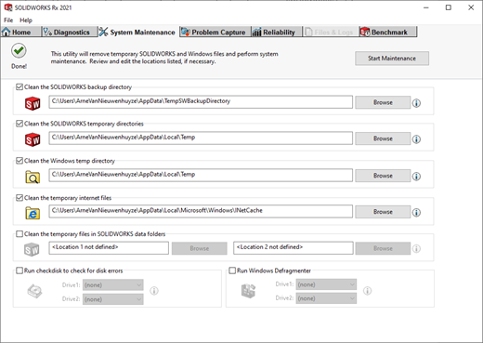The image size is (483, 343).
Task: Enable Run Windows Defragmenter checkbox
Action: [232, 270]
